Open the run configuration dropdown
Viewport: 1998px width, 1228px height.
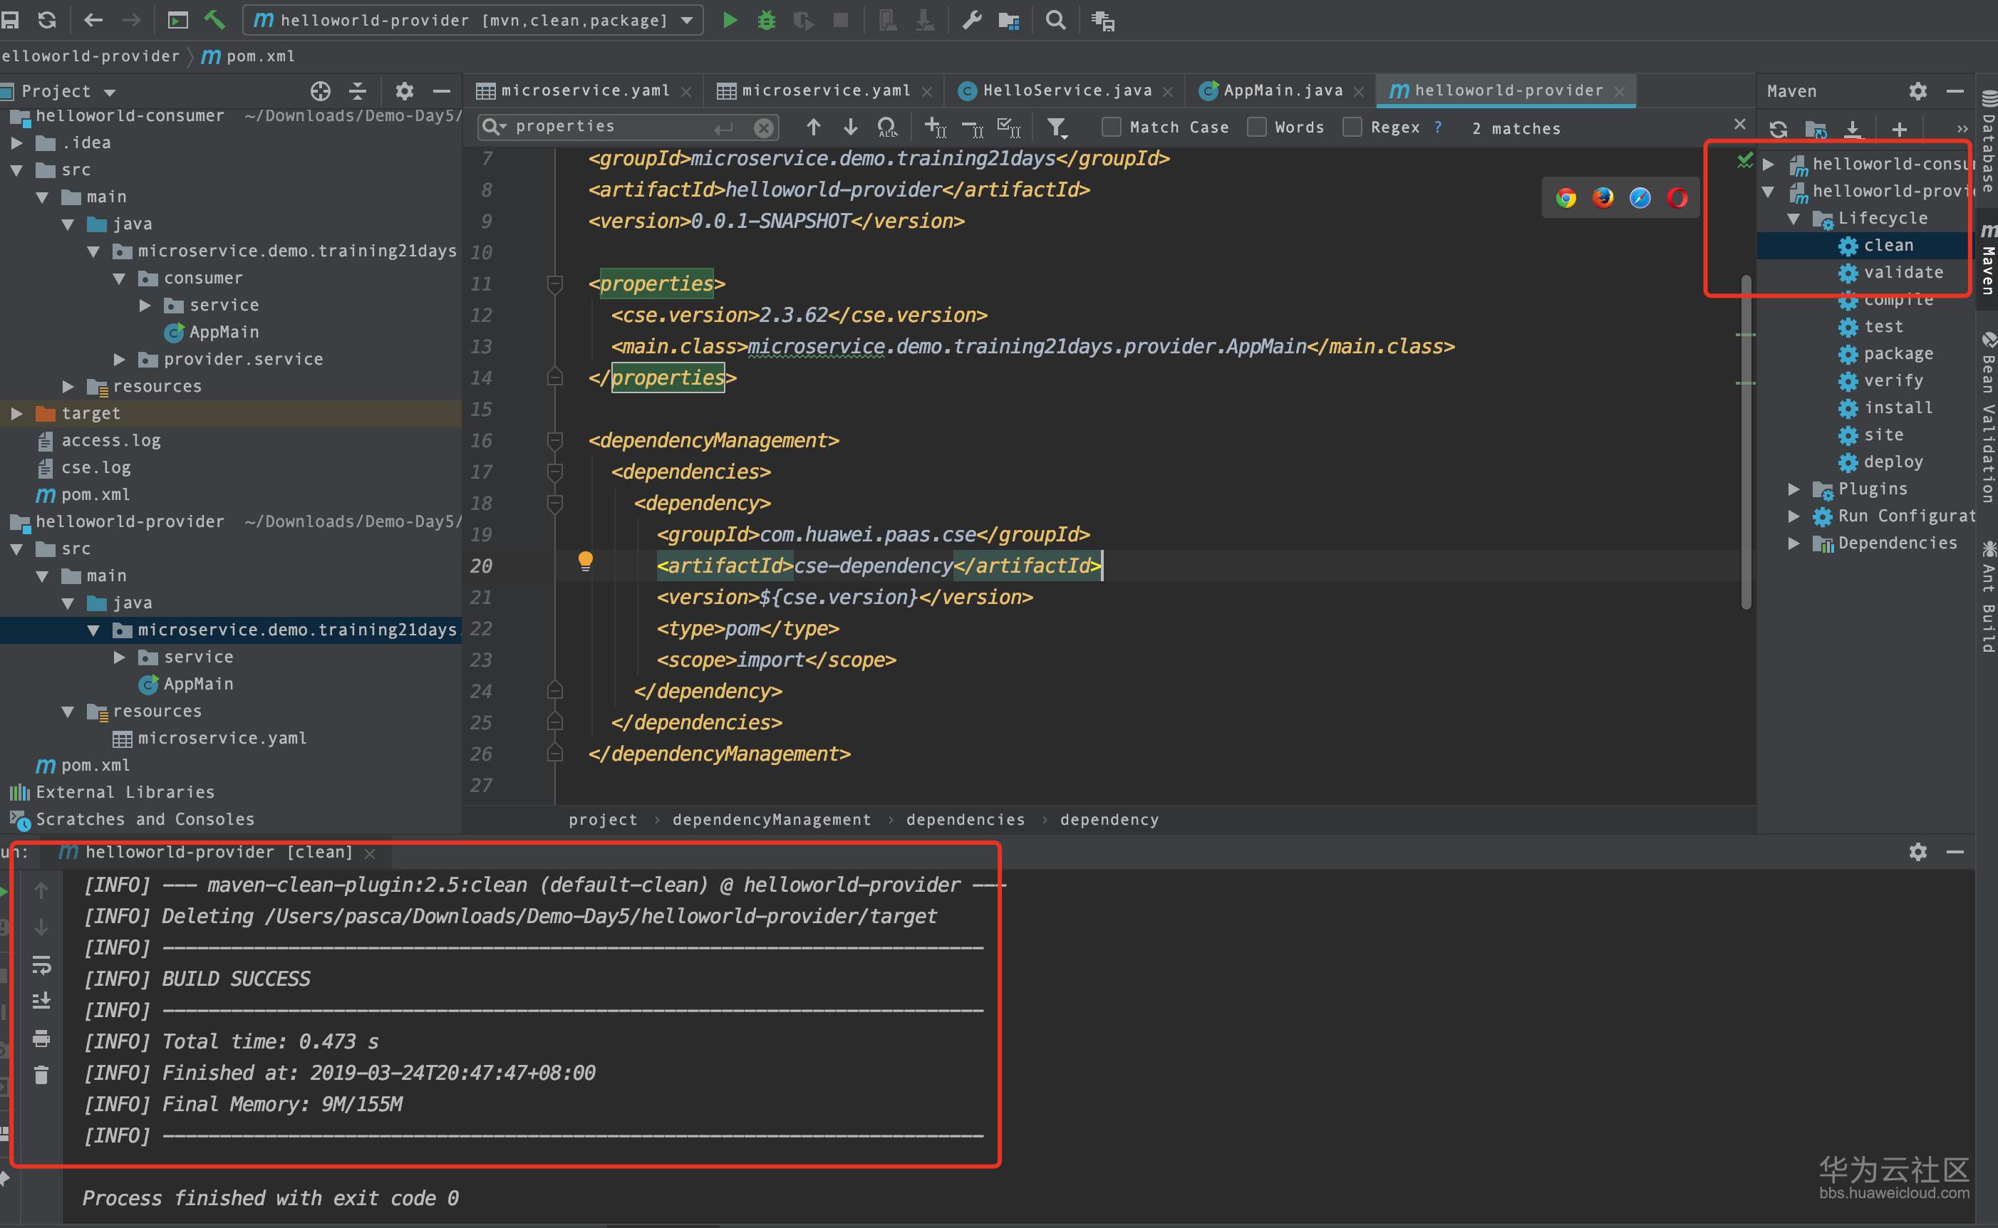click(x=687, y=21)
